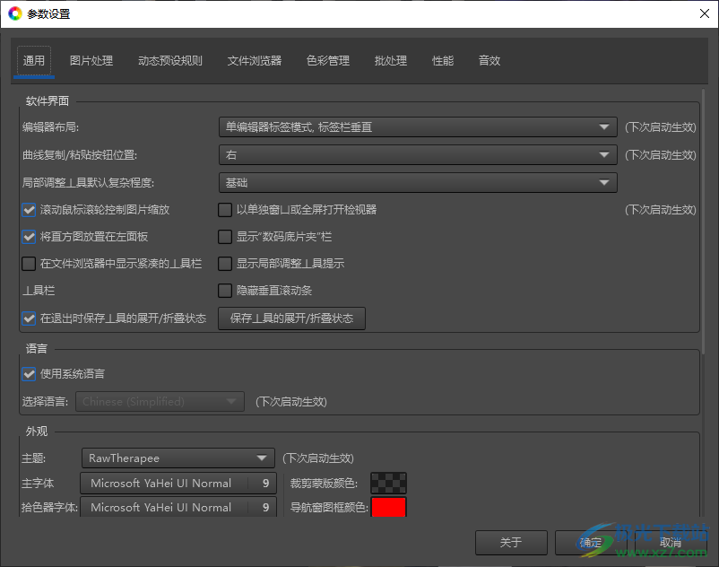
Task: Click the 语言 section heading
Action: pyautogui.click(x=37, y=349)
